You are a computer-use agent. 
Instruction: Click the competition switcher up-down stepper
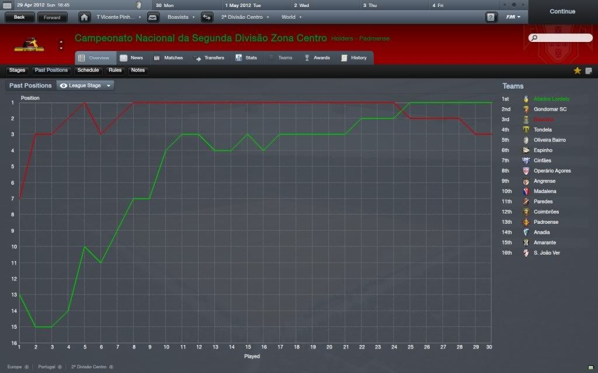(61, 44)
